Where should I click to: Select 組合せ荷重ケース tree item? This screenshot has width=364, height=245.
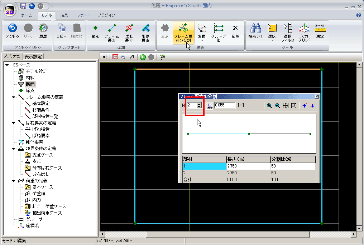click(49, 206)
